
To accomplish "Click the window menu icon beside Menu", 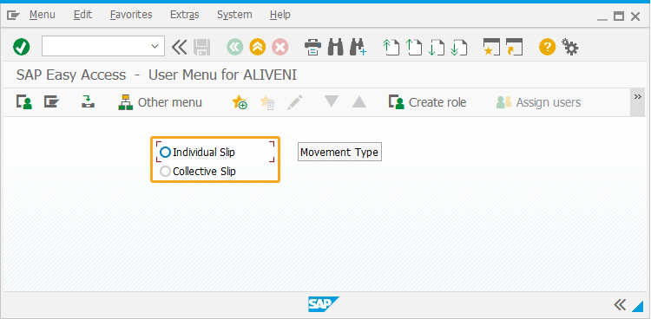I will click(13, 16).
